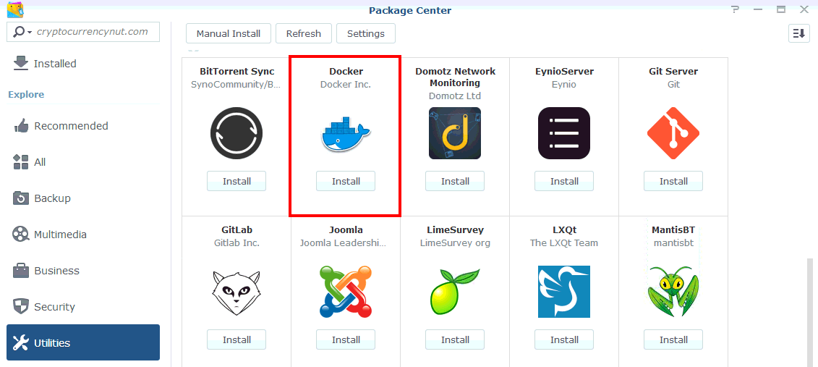Screen dimensions: 818x367
Task: Click the MantisBT mantis icon
Action: click(x=673, y=291)
